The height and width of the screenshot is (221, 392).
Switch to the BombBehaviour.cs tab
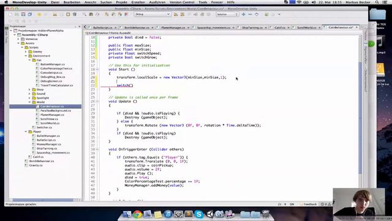[x=137, y=28]
